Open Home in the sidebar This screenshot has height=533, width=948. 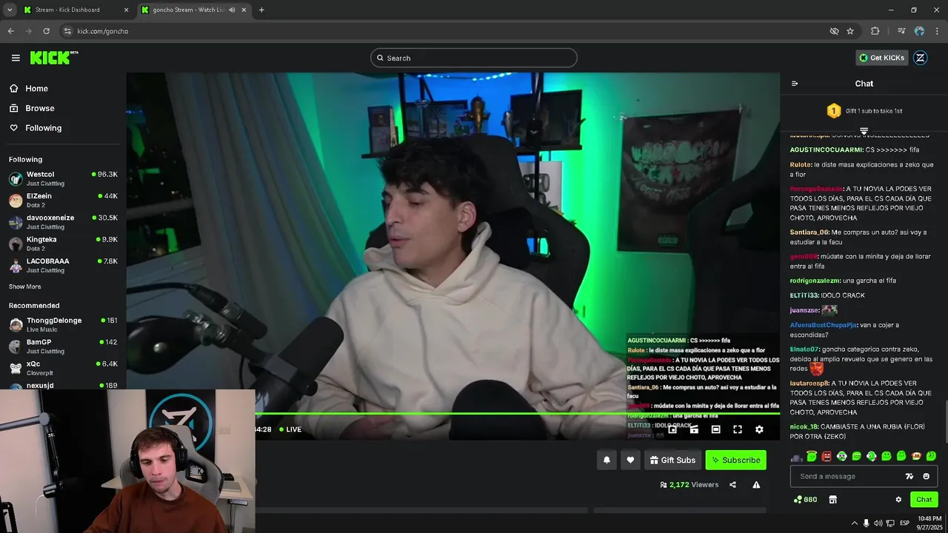28,88
